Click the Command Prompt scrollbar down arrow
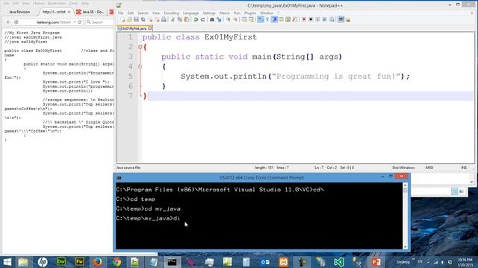478x268 pixels. (405, 246)
